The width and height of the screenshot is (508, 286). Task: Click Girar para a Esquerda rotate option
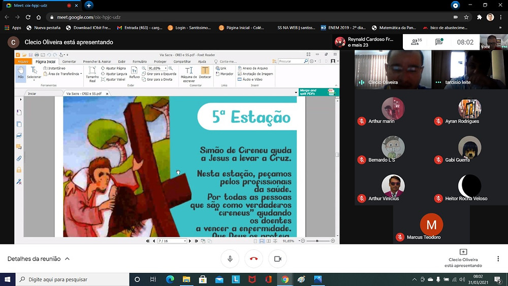(159, 74)
